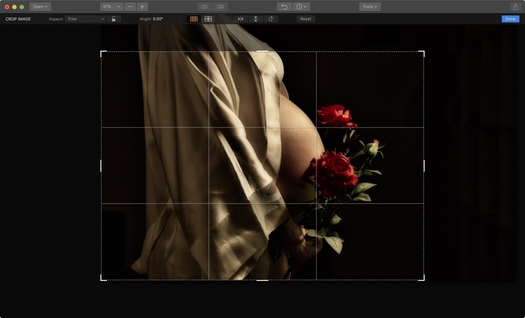Click the zoom in plus button
This screenshot has width=525, height=318.
(142, 7)
